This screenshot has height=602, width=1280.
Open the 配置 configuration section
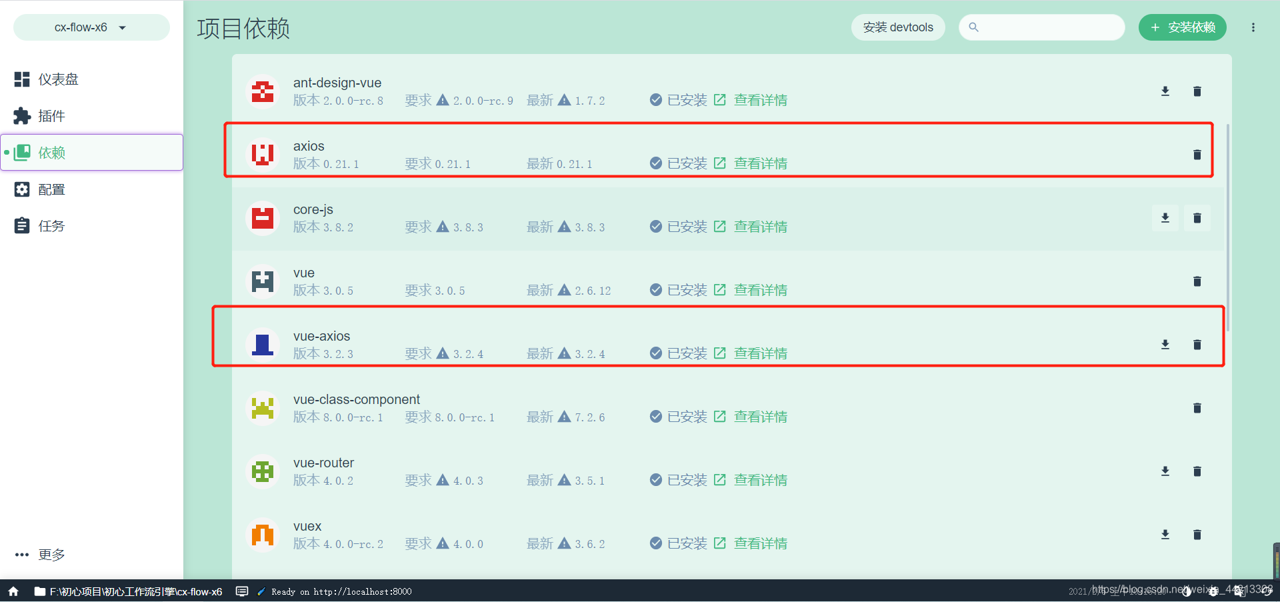coord(91,189)
